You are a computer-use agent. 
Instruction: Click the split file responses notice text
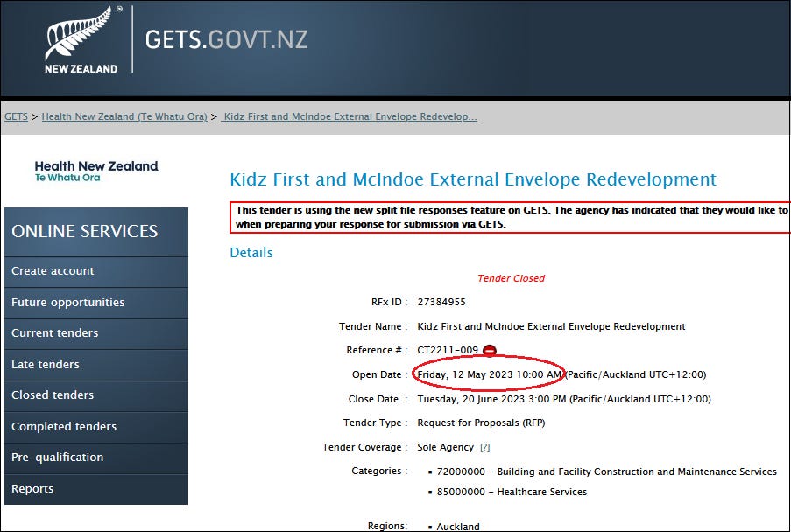(511, 217)
